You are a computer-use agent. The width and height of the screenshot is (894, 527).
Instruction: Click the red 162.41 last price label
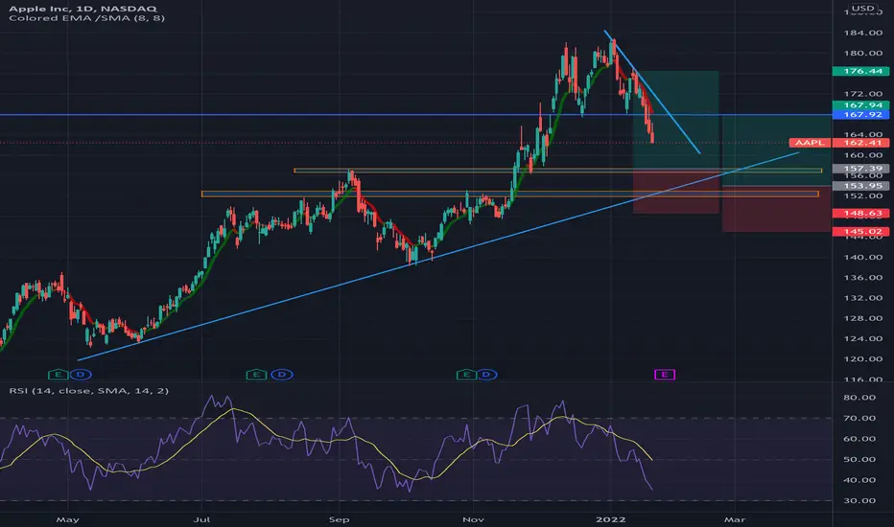862,143
